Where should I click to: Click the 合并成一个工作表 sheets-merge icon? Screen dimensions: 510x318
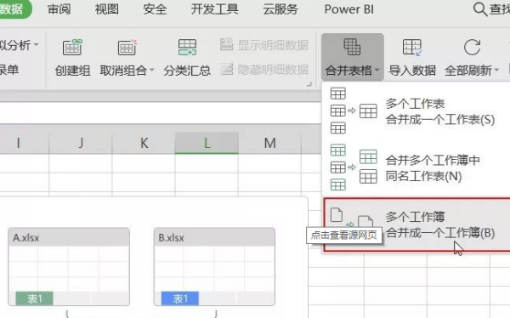pyautogui.click(x=354, y=111)
